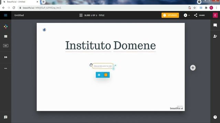Open the pink E user avatar menu

[x=215, y=15]
